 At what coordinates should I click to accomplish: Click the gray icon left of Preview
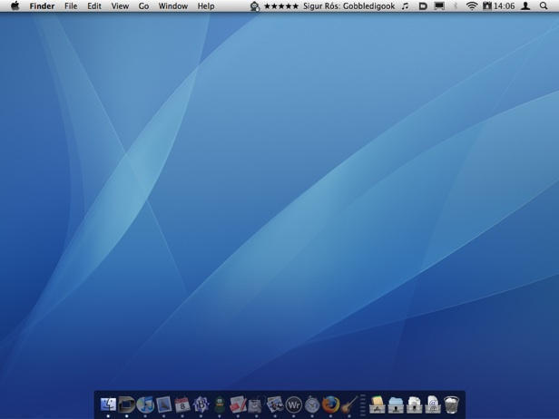click(x=256, y=404)
